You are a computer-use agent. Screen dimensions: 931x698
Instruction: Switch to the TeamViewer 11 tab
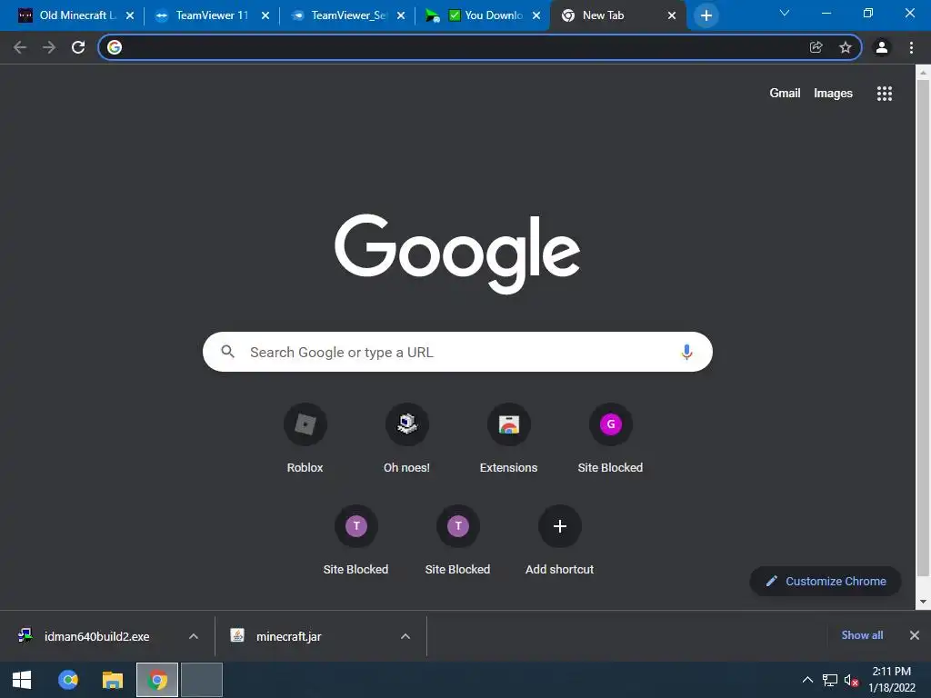click(x=211, y=15)
